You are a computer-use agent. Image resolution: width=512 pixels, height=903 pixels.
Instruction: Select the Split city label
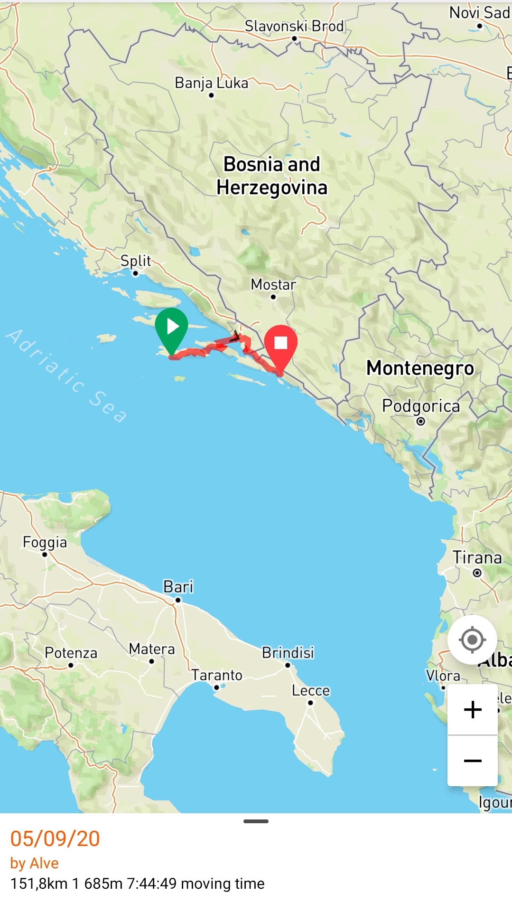(136, 261)
